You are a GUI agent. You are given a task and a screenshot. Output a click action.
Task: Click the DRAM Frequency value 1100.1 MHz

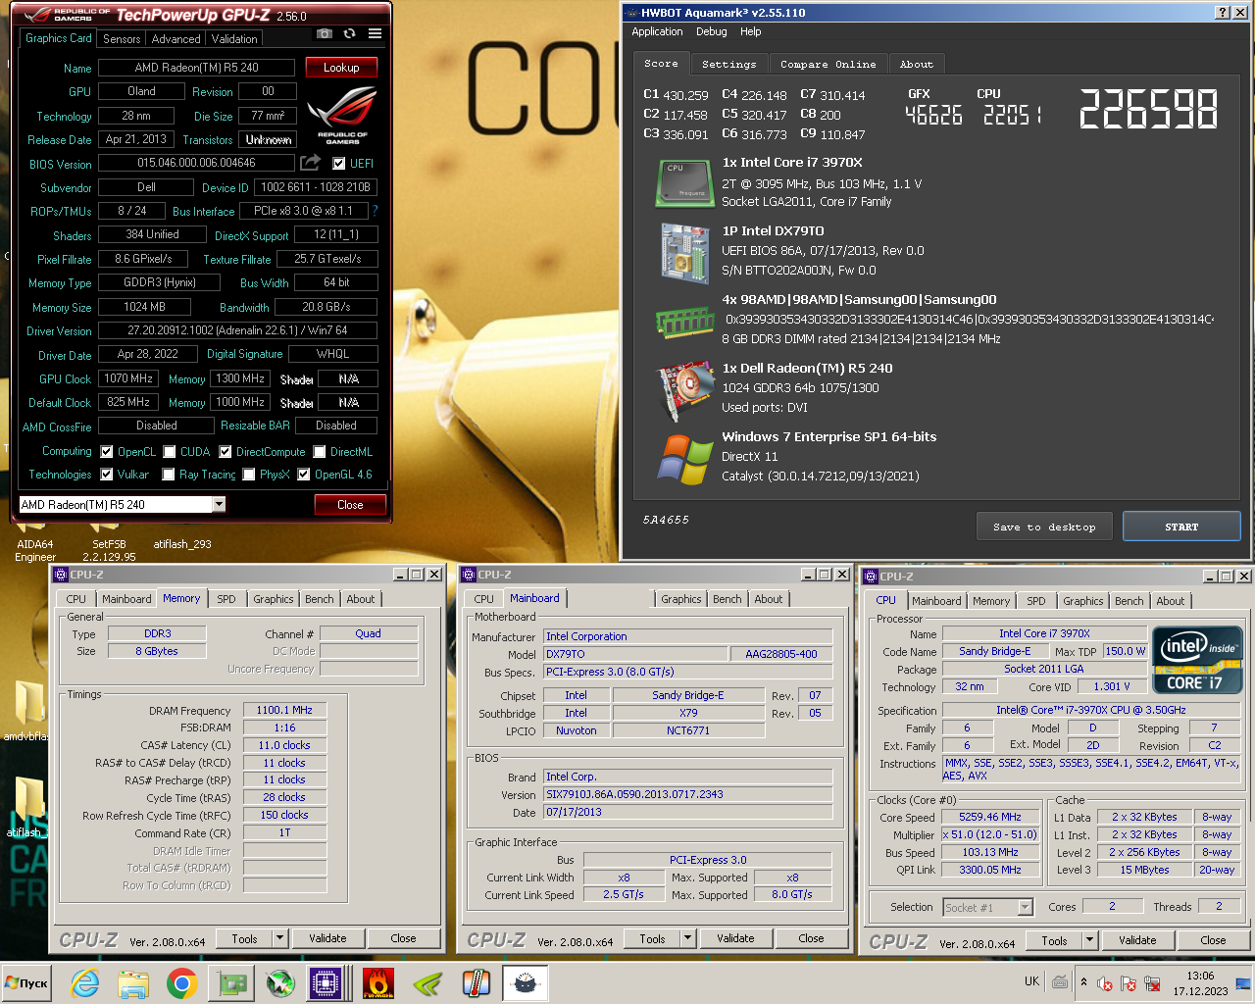coord(284,710)
